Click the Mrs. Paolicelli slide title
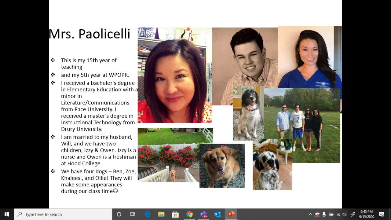 [x=90, y=34]
